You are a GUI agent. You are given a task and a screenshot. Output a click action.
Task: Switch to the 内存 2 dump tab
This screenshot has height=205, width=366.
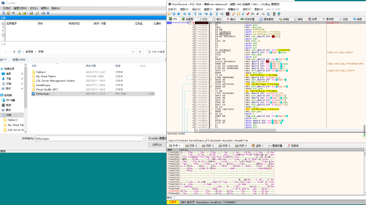[x=192, y=146]
